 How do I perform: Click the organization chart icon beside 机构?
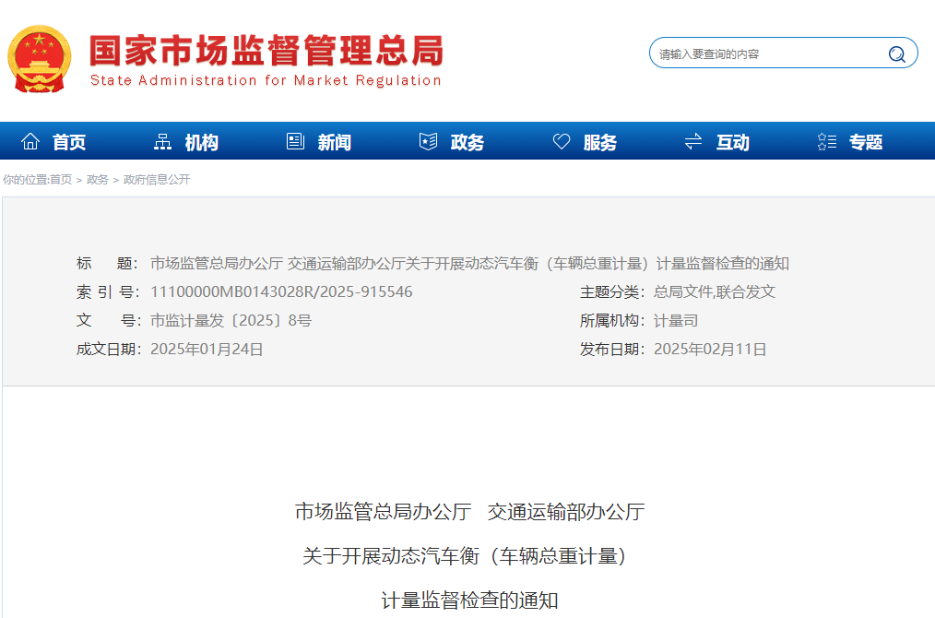163,141
